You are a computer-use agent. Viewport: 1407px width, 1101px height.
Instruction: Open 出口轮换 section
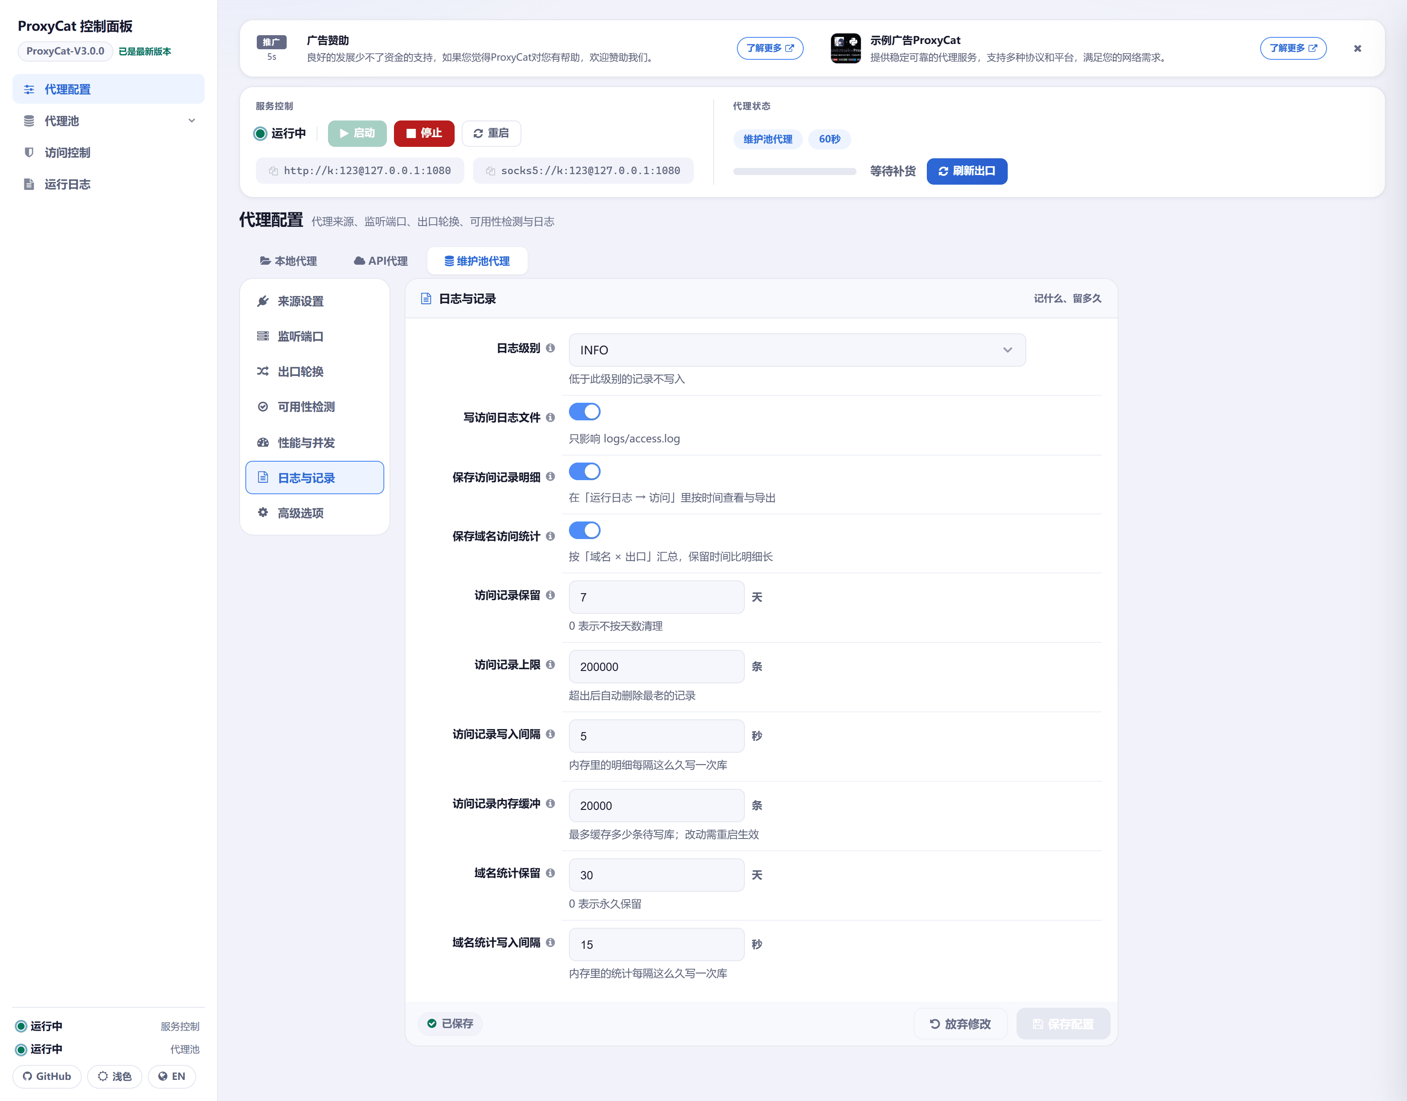click(x=314, y=372)
